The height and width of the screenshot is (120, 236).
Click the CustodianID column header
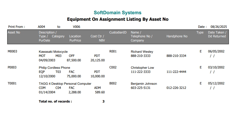tap(118, 32)
